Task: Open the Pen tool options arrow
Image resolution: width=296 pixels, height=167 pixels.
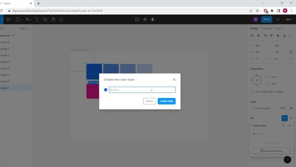Action: point(31,19)
